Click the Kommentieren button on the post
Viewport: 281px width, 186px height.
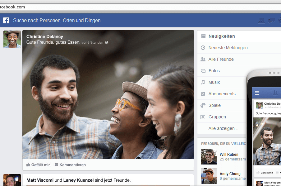click(70, 165)
